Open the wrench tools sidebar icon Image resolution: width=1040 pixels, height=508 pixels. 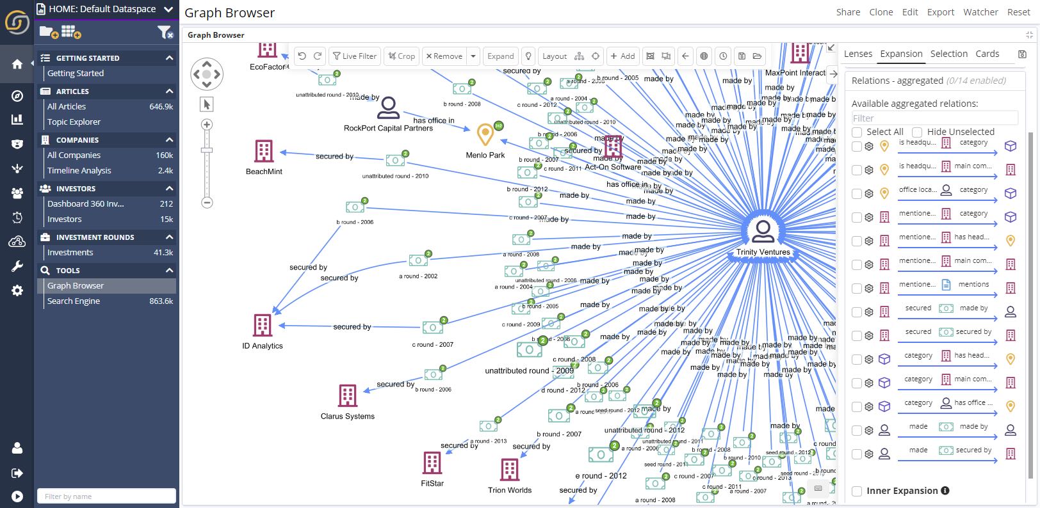(17, 266)
